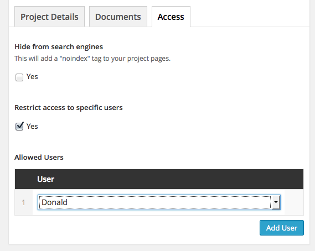This screenshot has width=315, height=251.
Task: Click the Restrict access to specific users heading
Action: tap(69, 108)
